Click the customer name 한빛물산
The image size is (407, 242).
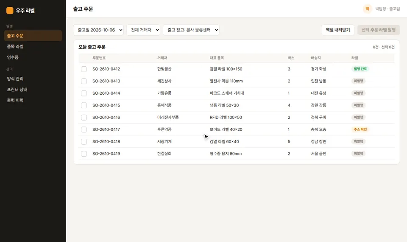click(x=164, y=69)
